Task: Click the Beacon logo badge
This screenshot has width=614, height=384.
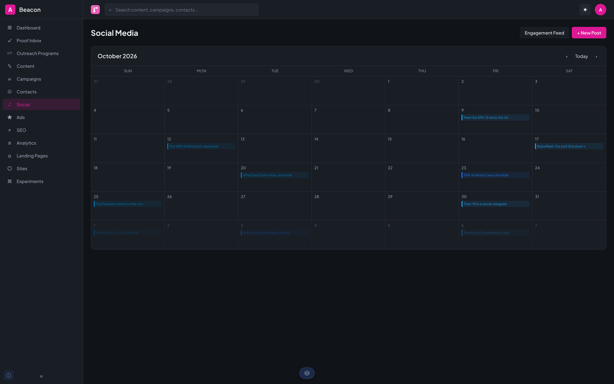Action: tap(10, 9)
